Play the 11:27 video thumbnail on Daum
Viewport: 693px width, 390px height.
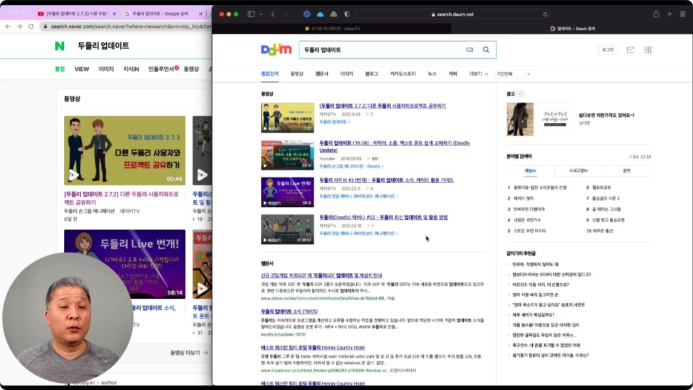coord(287,118)
